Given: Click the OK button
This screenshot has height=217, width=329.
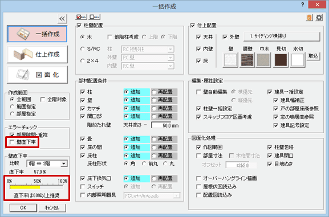Looking at the screenshot, I should (x=23, y=208).
